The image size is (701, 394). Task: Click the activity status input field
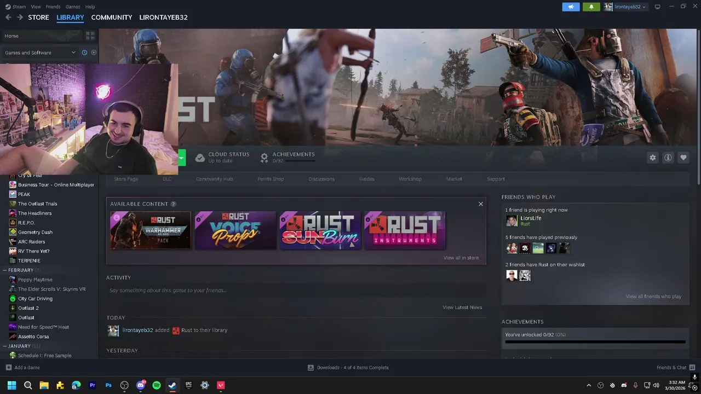(296, 291)
